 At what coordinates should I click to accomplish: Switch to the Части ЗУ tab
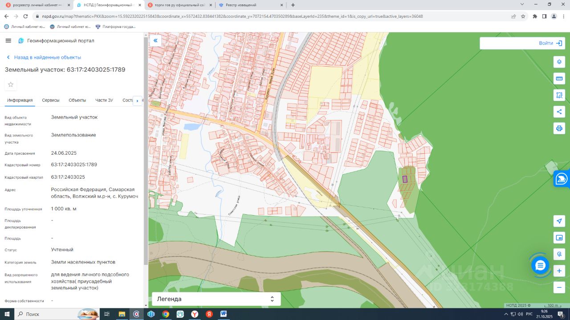(104, 100)
